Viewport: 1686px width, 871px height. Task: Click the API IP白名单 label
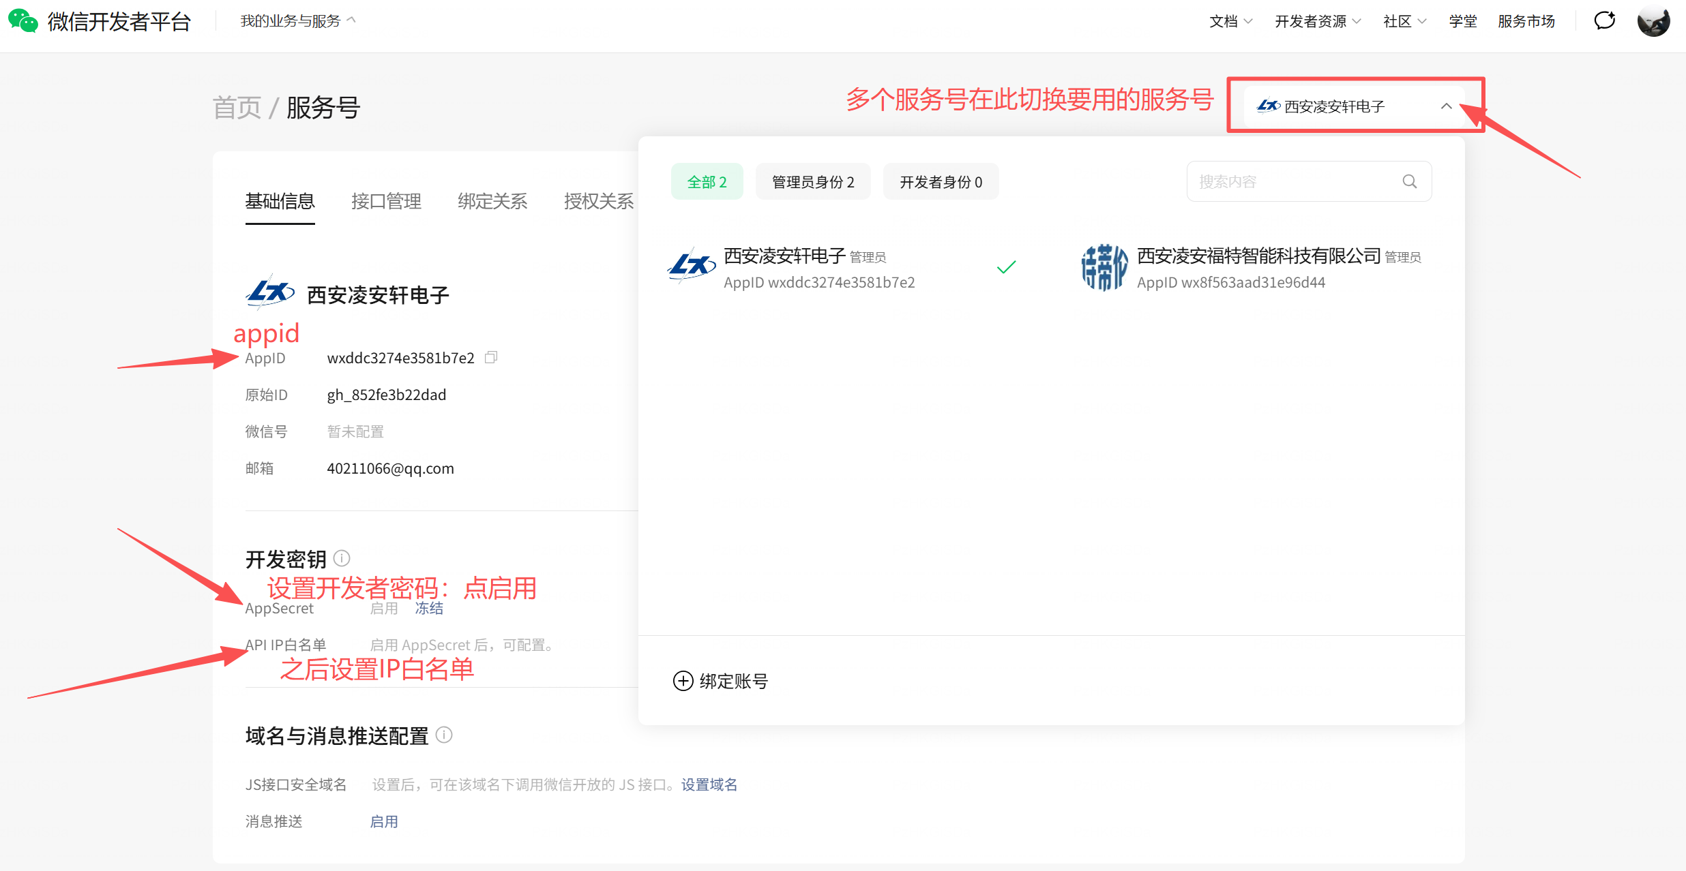[x=286, y=645]
